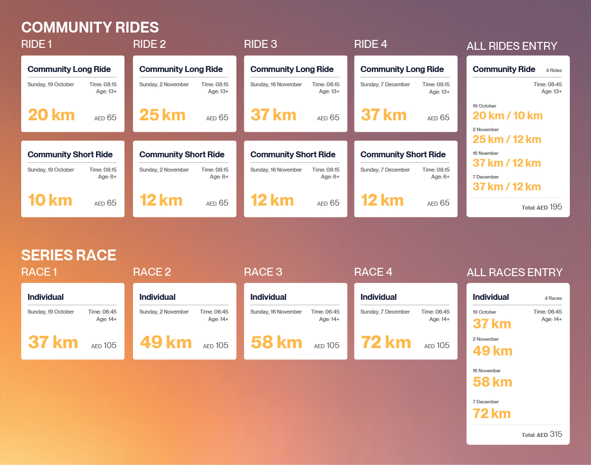Select the ALL RACES ENTRY heading
This screenshot has height=465, width=591.
tap(514, 272)
